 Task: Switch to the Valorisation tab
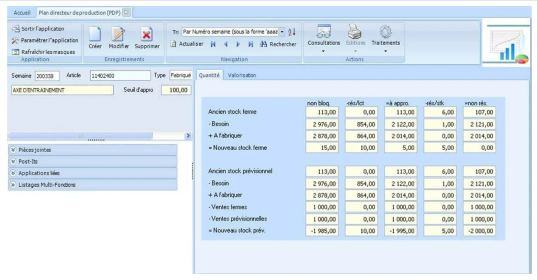242,76
